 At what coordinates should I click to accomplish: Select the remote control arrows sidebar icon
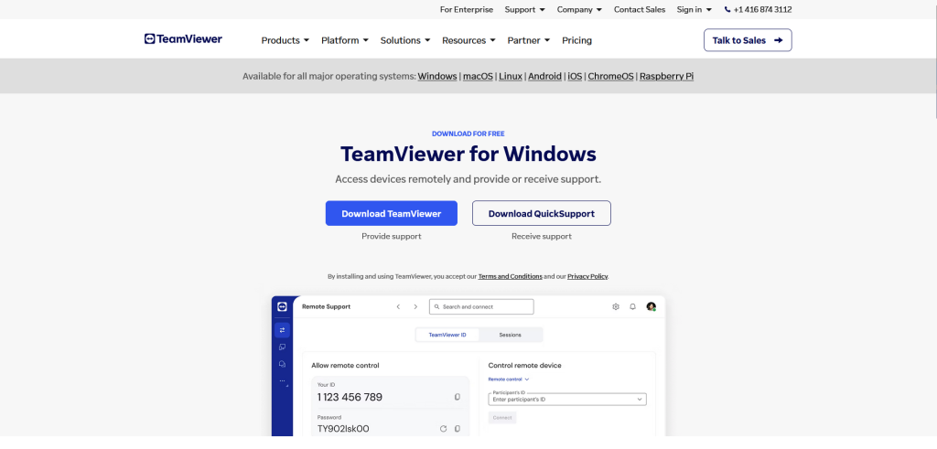point(282,329)
